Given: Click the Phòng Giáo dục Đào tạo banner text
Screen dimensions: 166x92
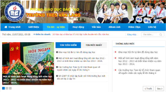Looking at the screenshot, I should coord(55,9).
